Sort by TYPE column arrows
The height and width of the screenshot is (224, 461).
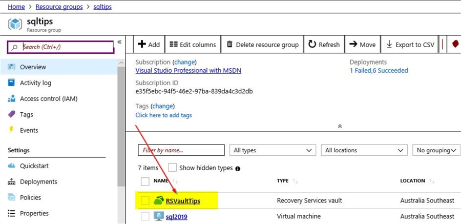click(x=295, y=181)
